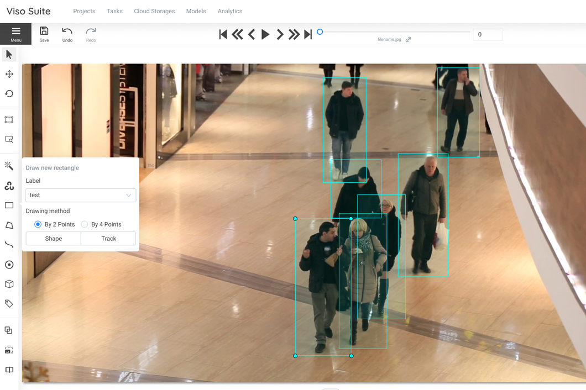This screenshot has height=390, width=586.
Task: Click the merge shapes tool
Action: (8, 330)
